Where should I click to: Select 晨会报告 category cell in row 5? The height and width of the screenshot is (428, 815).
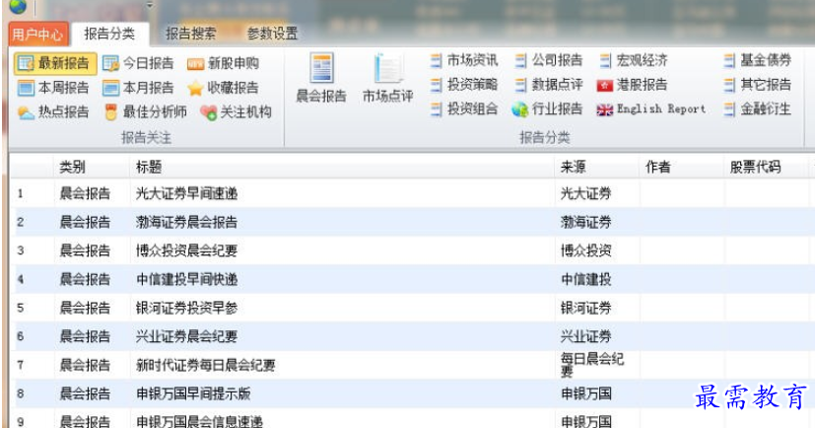coord(85,308)
